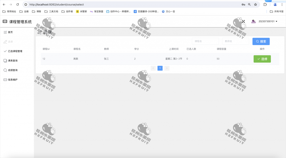Click course id cell 12
286x158 pixels.
44,59
